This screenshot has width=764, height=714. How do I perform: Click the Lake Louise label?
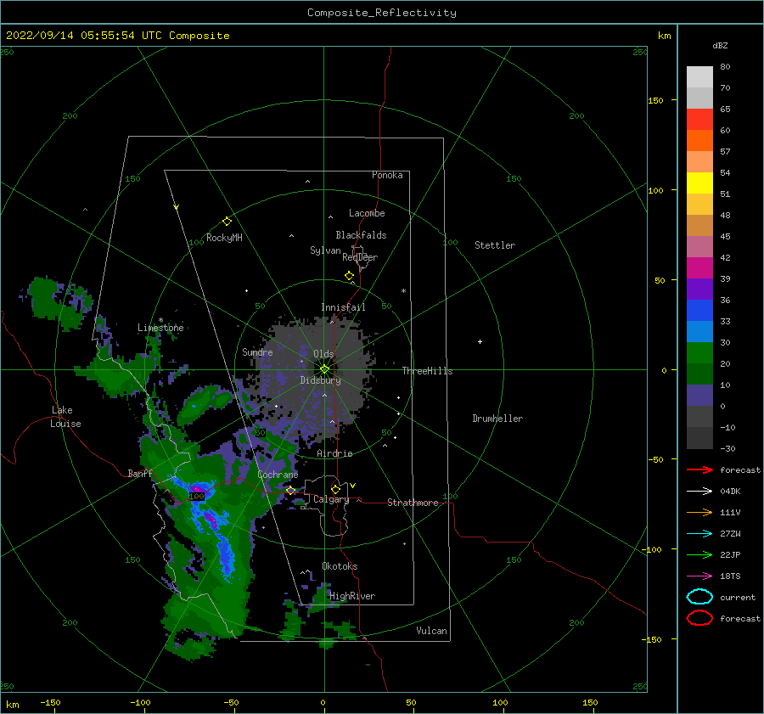65,417
